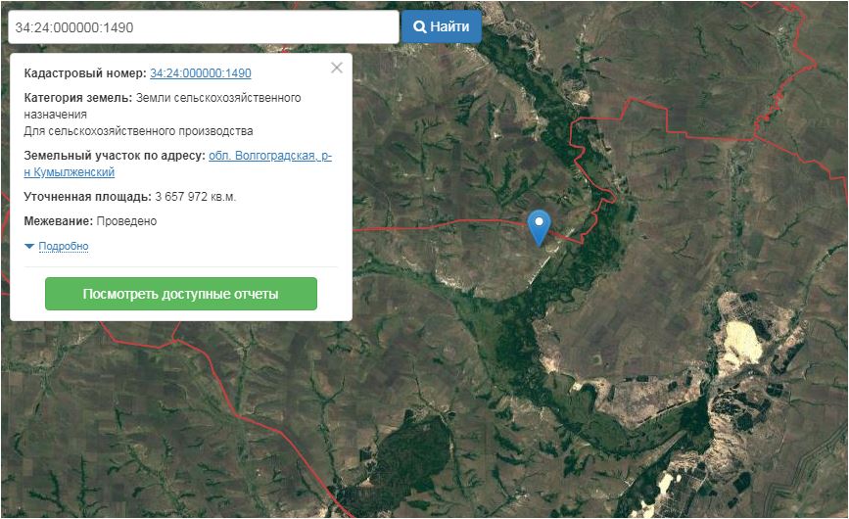Image resolution: width=849 pixels, height=519 pixels.
Task: Select the blue location pin on map
Action: (539, 225)
